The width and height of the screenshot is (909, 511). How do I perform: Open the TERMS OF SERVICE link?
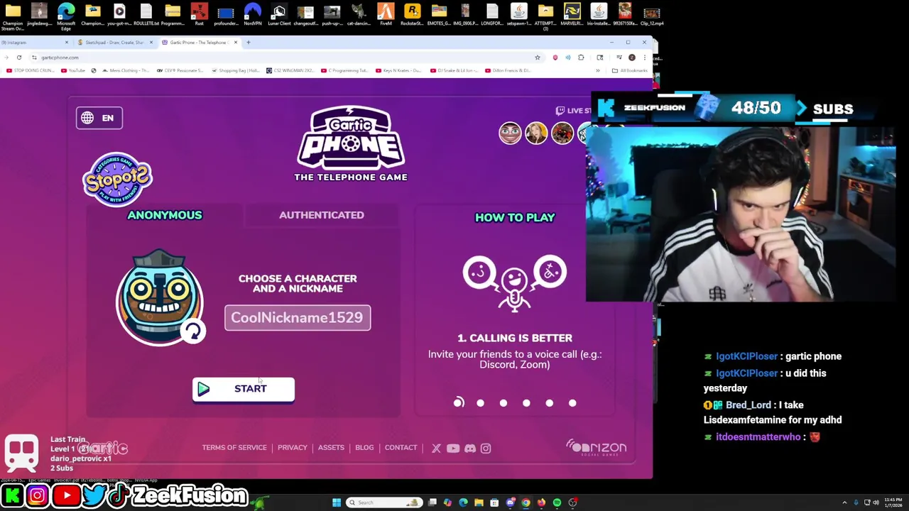[234, 448]
